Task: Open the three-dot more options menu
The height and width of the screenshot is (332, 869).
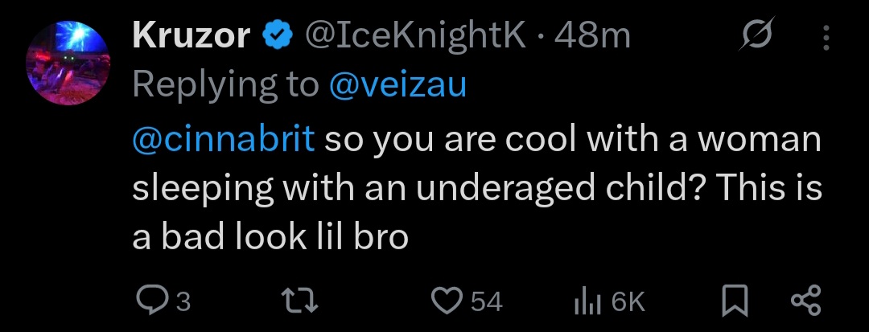Action: (x=826, y=37)
